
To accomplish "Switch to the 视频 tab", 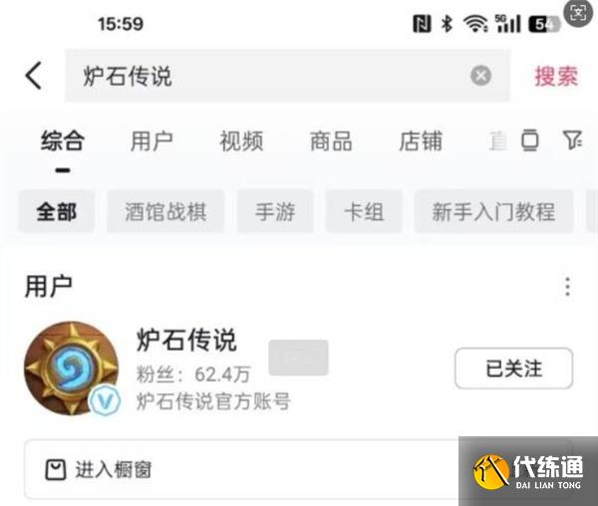I will [x=241, y=140].
